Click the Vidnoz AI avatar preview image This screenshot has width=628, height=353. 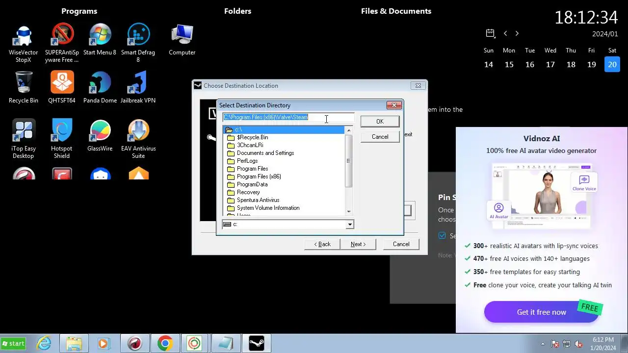[x=542, y=196]
